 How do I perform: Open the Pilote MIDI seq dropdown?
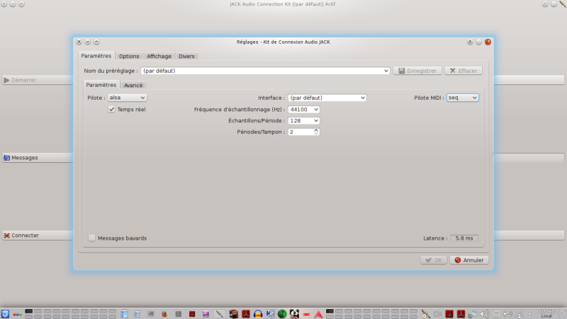pyautogui.click(x=463, y=98)
